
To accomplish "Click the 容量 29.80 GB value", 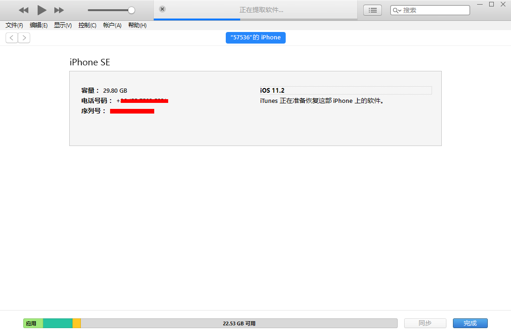I will pyautogui.click(x=115, y=91).
